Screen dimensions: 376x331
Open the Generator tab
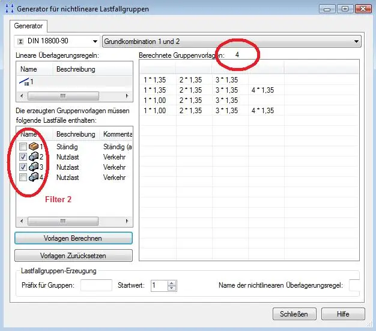pyautogui.click(x=28, y=26)
